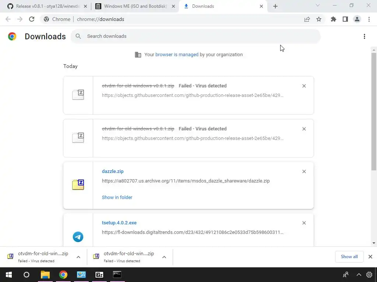377x282 pixels.
Task: Click first failed otvdm zip file icon
Action: tap(78, 95)
